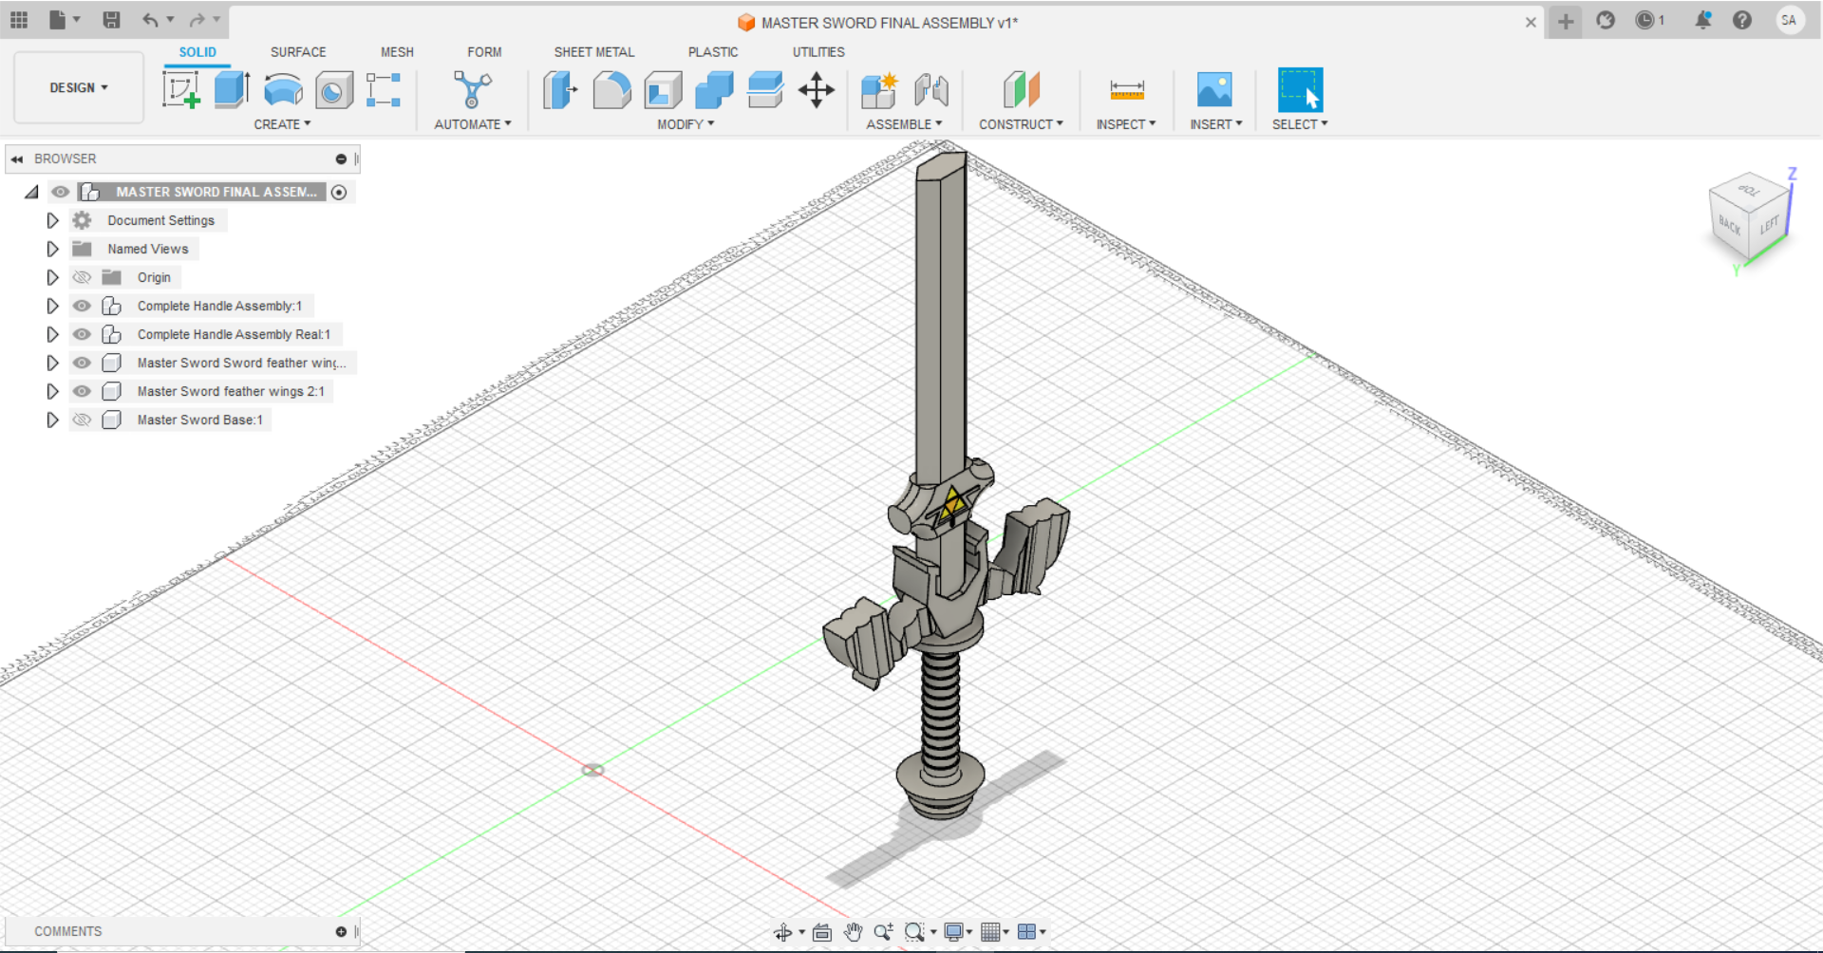Select the Offset Plane construct tool

pyautogui.click(x=1022, y=90)
